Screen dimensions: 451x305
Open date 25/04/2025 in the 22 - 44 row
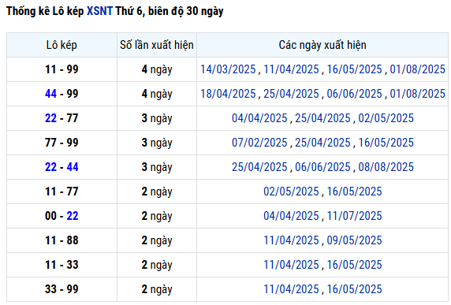coord(259,167)
